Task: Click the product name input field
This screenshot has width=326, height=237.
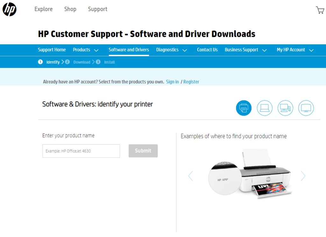Action: click(81, 151)
